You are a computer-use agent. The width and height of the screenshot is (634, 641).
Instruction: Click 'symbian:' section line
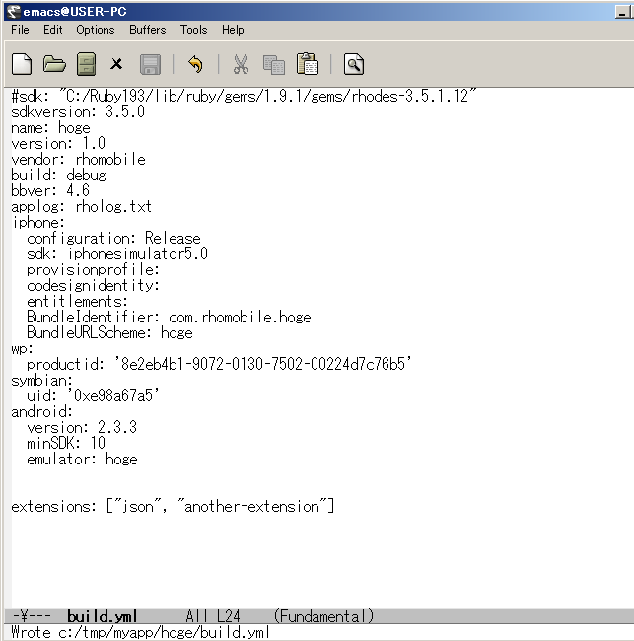point(41,381)
